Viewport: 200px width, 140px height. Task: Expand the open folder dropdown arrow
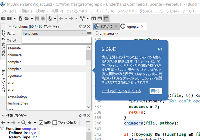click(32, 19)
